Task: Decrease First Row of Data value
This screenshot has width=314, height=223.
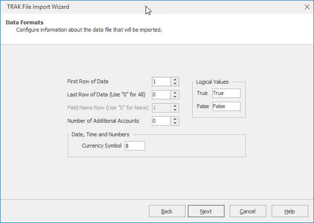Action: point(175,84)
